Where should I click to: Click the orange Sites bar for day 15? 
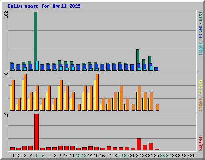97,92
